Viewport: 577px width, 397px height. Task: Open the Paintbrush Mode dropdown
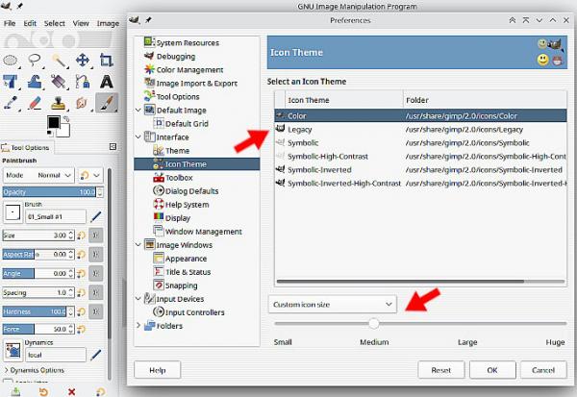point(38,175)
